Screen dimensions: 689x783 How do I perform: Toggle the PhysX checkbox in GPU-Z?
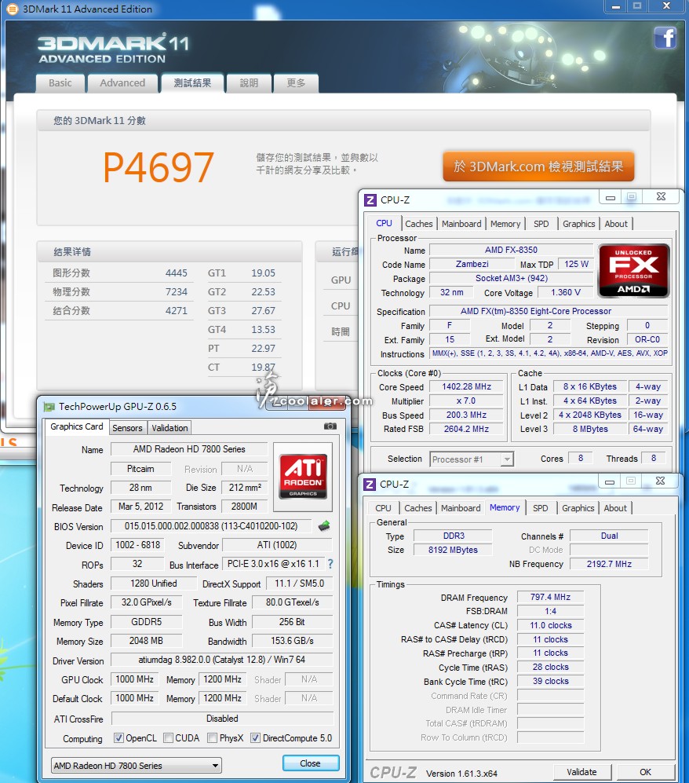point(213,737)
